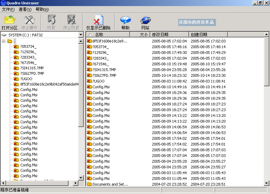
Task: Sort the file list by 修改日期 column
Action: [x=170, y=35]
